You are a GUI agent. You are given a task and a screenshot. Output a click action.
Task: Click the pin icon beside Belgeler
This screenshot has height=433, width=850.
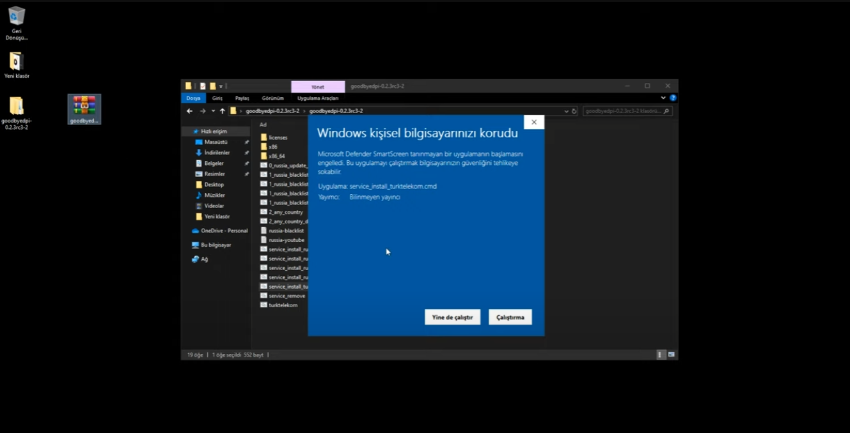click(x=246, y=163)
